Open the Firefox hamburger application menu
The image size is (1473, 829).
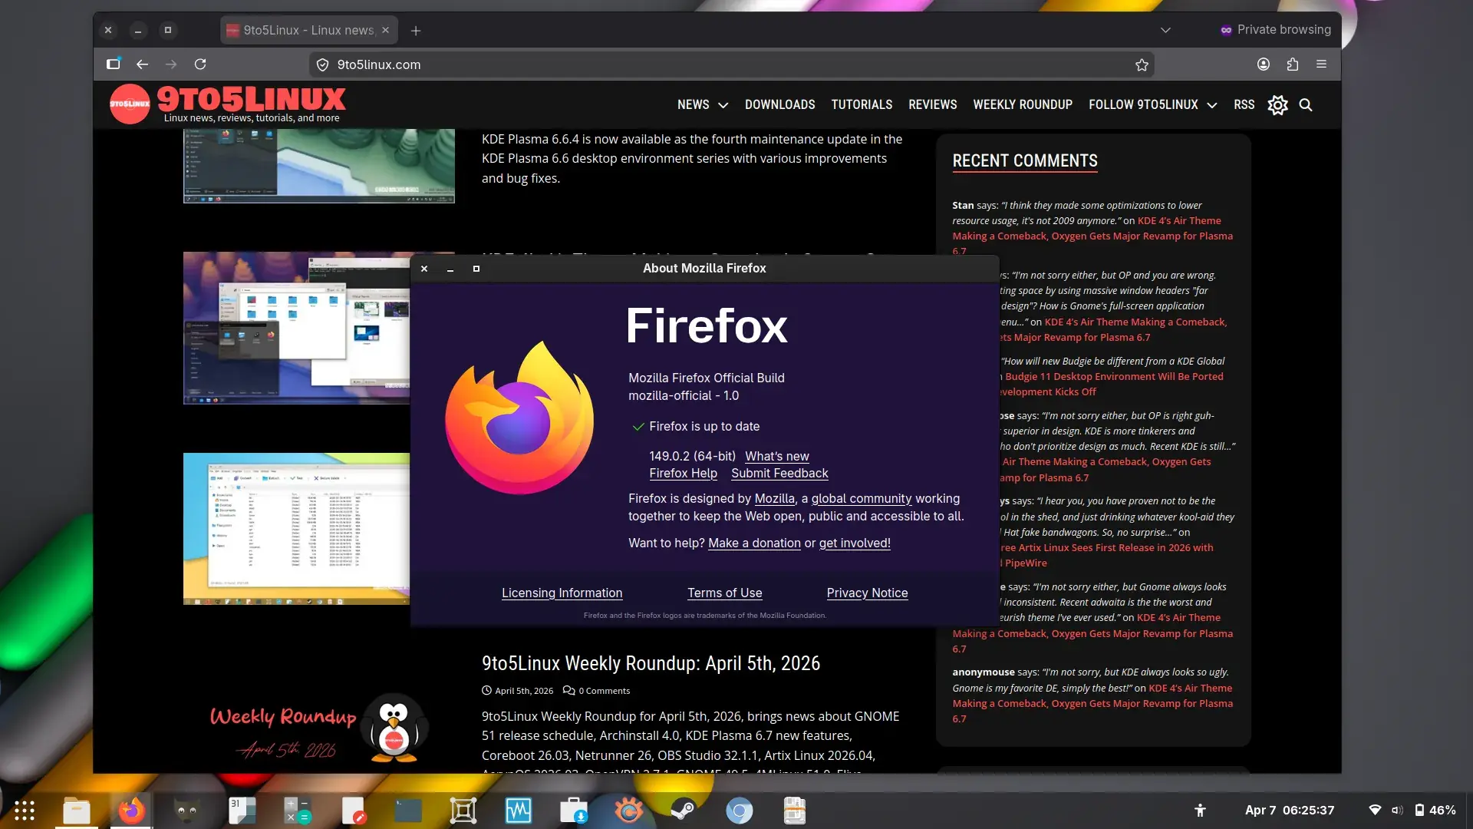click(x=1321, y=64)
